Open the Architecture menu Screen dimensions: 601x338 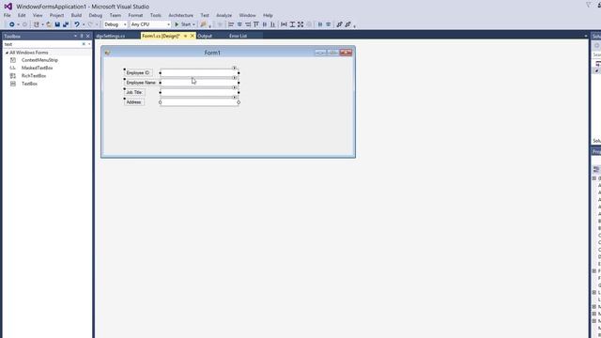[x=181, y=15]
